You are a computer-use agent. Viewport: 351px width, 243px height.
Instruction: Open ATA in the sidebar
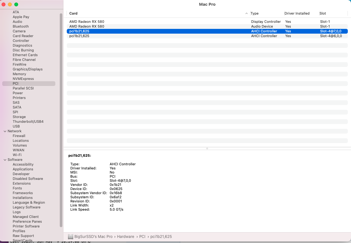(16, 12)
